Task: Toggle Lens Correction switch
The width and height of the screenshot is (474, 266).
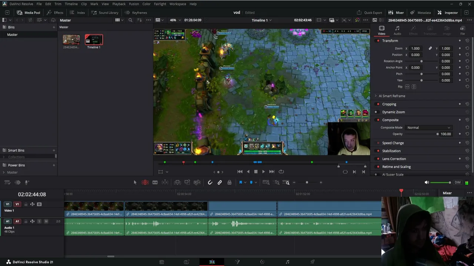Action: point(378,159)
